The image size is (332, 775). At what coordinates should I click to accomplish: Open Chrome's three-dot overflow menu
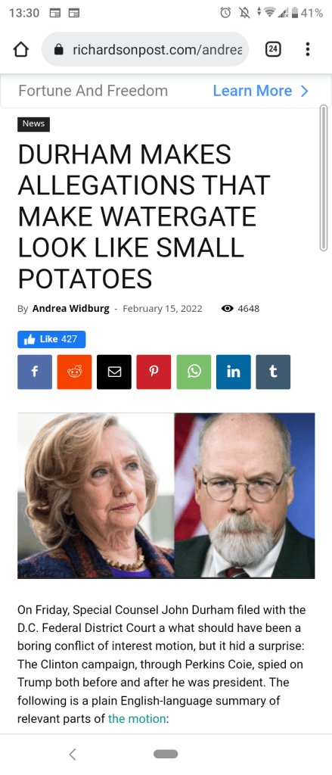(307, 49)
